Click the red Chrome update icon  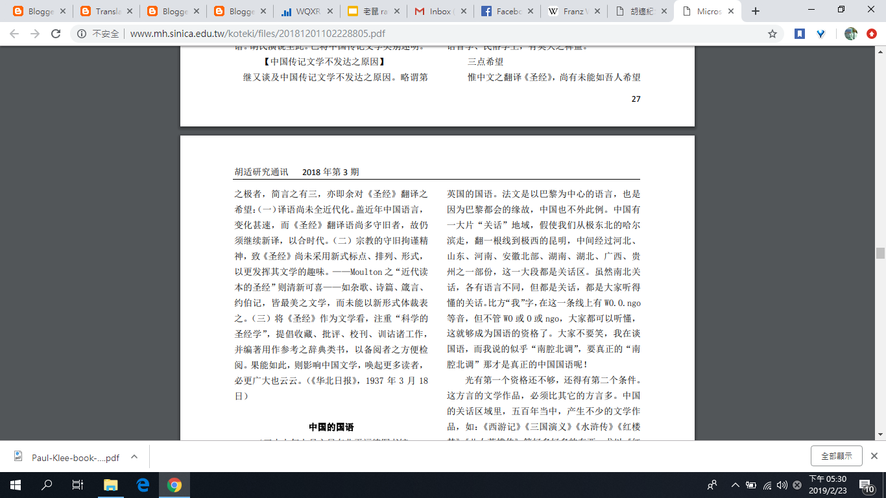tap(872, 34)
